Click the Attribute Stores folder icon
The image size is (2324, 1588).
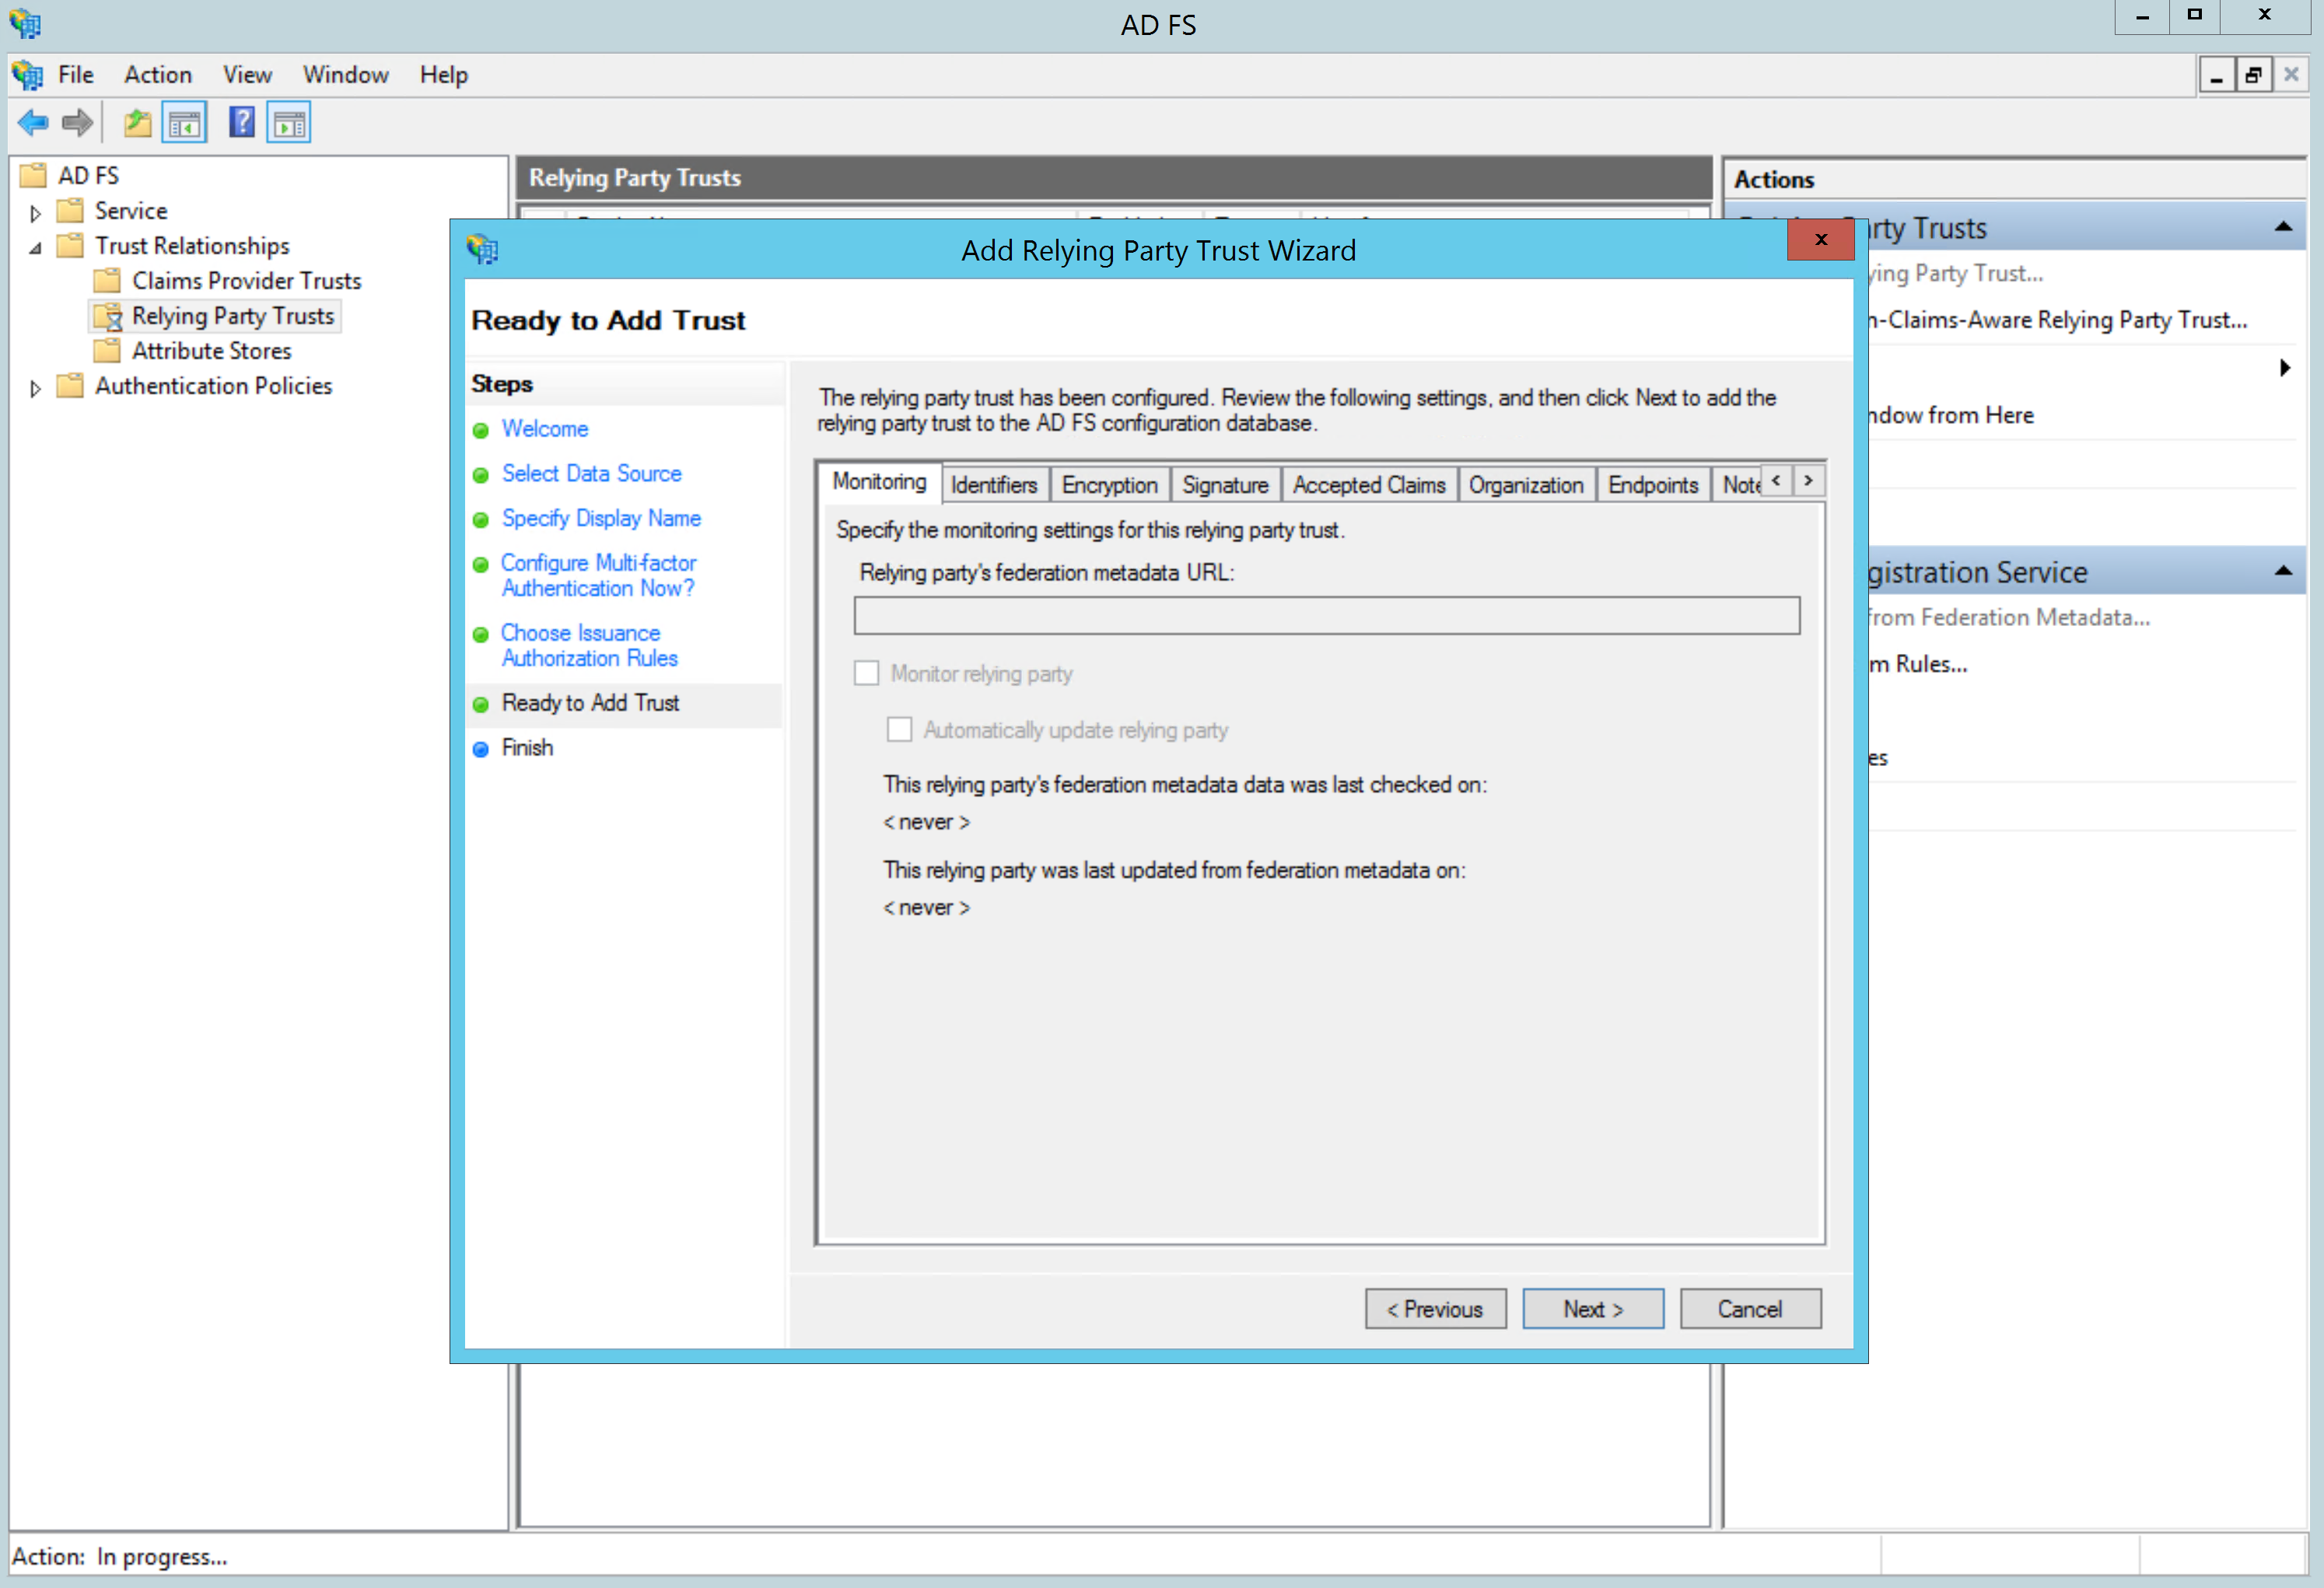coord(106,350)
